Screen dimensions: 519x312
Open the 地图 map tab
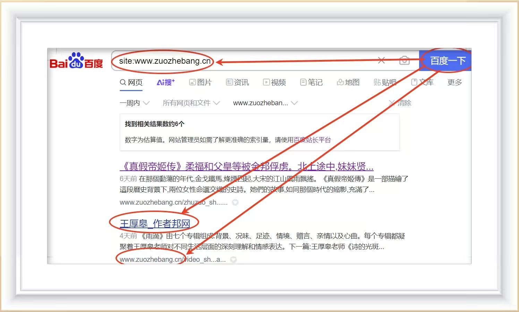click(x=348, y=82)
